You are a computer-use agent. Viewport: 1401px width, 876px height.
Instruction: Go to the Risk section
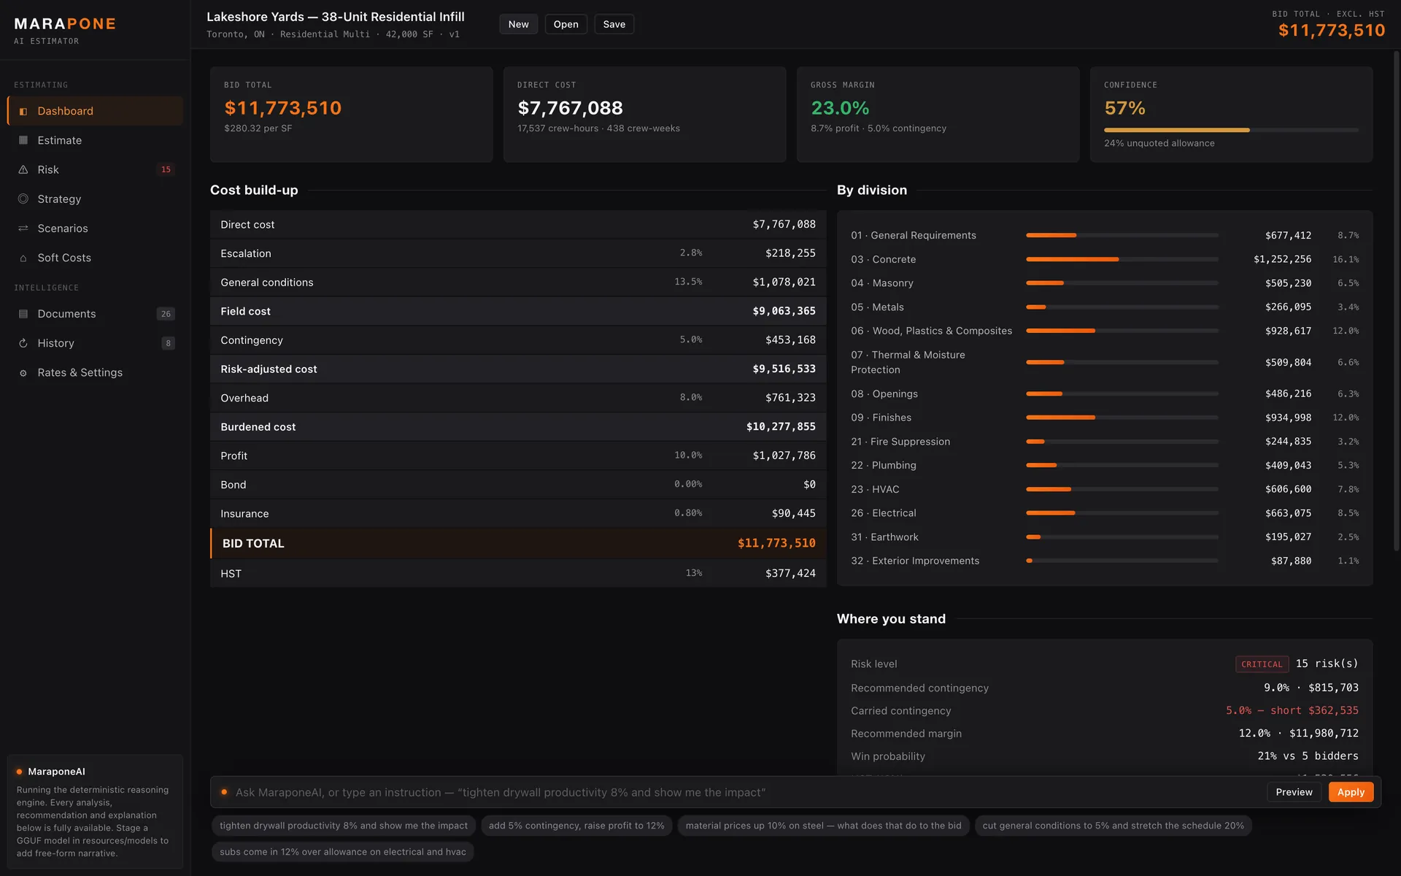click(95, 169)
